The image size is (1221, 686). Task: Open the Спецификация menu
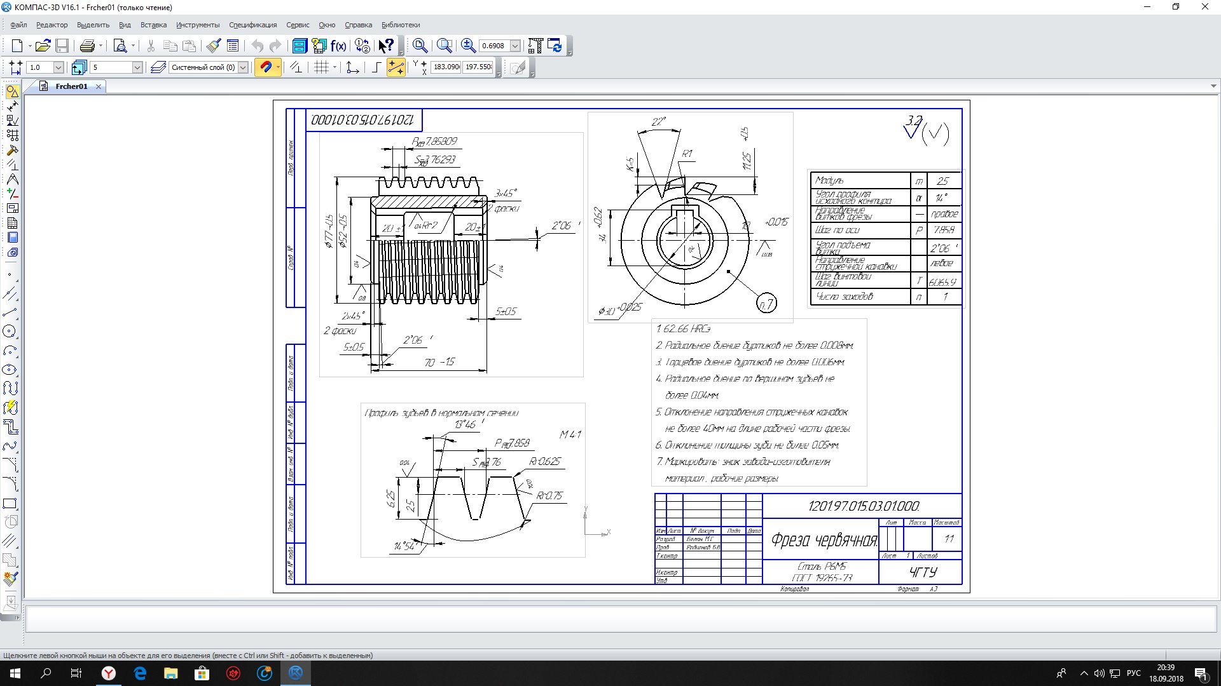pos(252,25)
